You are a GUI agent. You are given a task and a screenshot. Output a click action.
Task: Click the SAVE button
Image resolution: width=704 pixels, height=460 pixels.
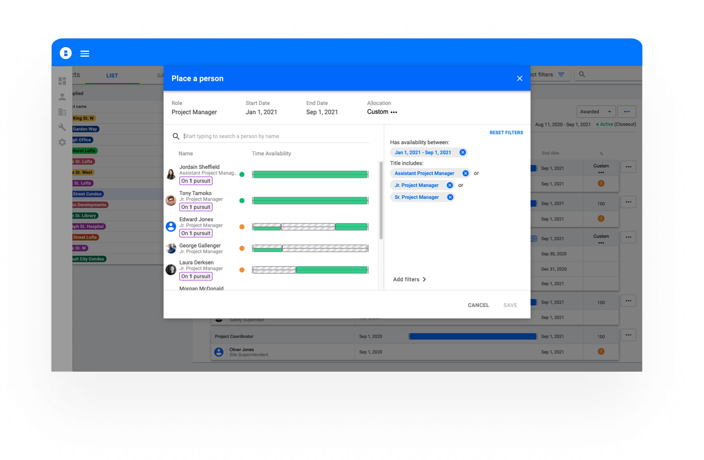pos(510,305)
